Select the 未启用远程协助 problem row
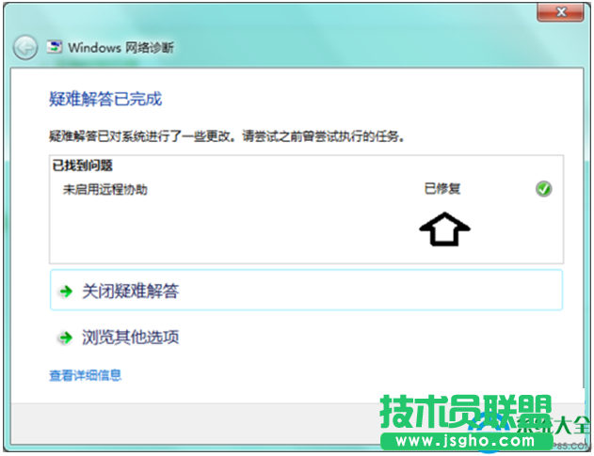Screen dimensions: 594x456 [x=306, y=189]
